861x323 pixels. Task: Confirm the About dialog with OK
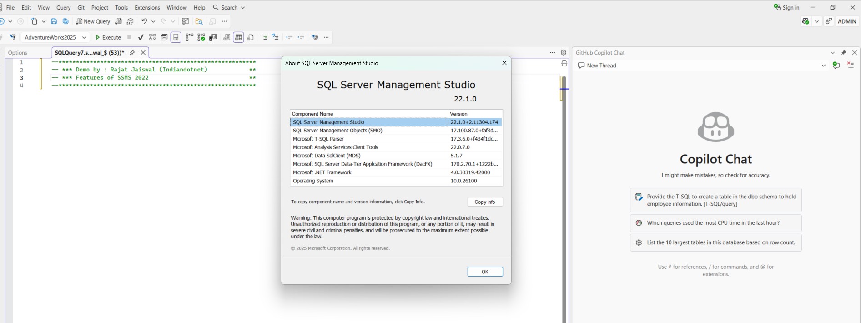[x=485, y=272]
